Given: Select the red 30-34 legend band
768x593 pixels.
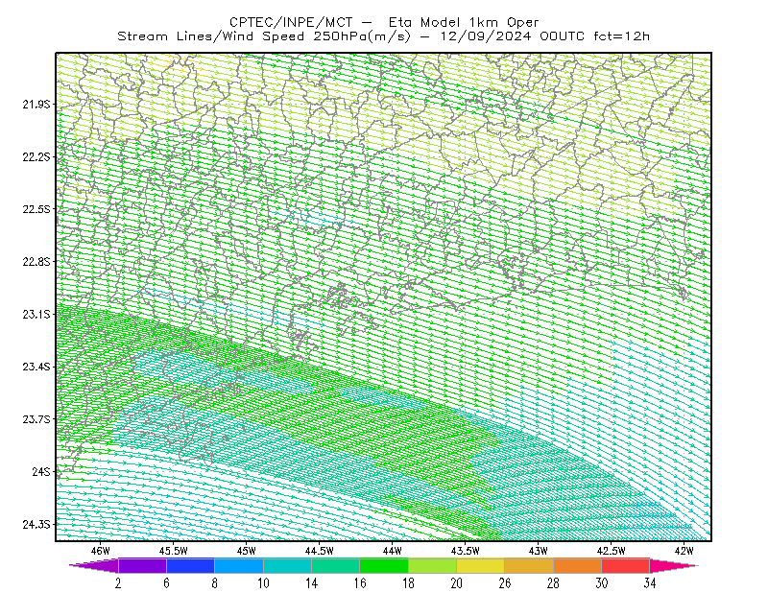Looking at the screenshot, I should coord(626,565).
